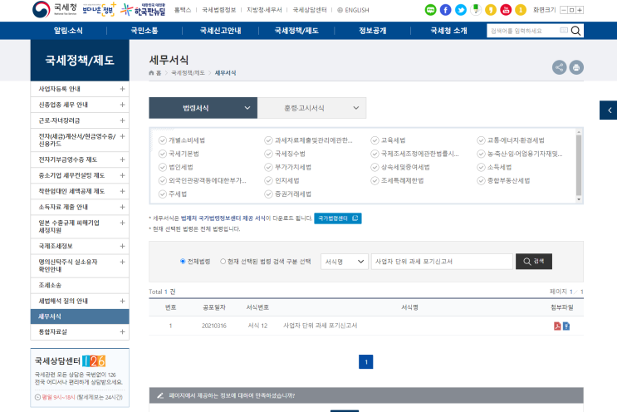Toggle the 상속세및증여세법 check option
The width and height of the screenshot is (617, 412).
click(375, 167)
